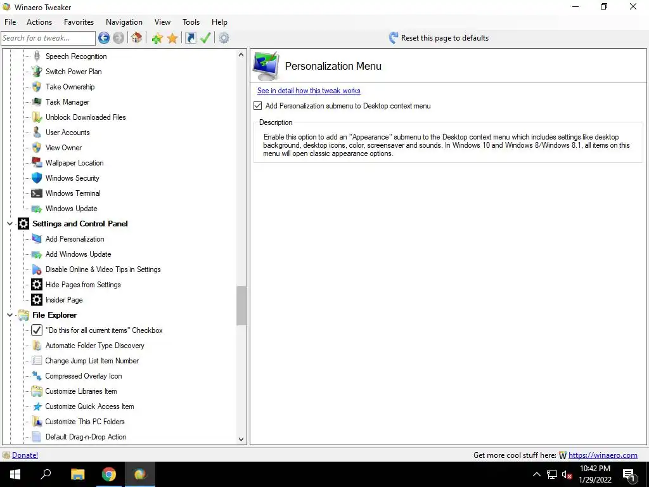Select Default Drag-n-Drop Action item
Screen dimensions: 649x487
[86, 437]
